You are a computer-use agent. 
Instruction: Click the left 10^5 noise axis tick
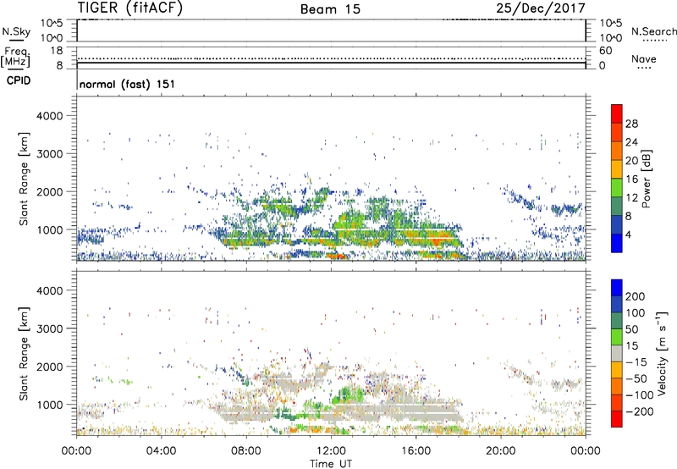coord(52,23)
